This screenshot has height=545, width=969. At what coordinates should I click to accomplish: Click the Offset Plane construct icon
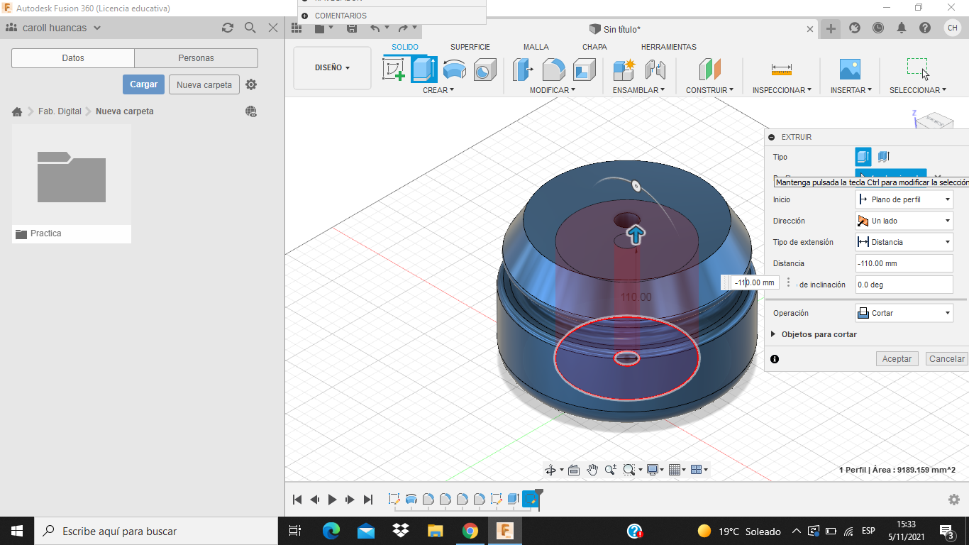709,70
